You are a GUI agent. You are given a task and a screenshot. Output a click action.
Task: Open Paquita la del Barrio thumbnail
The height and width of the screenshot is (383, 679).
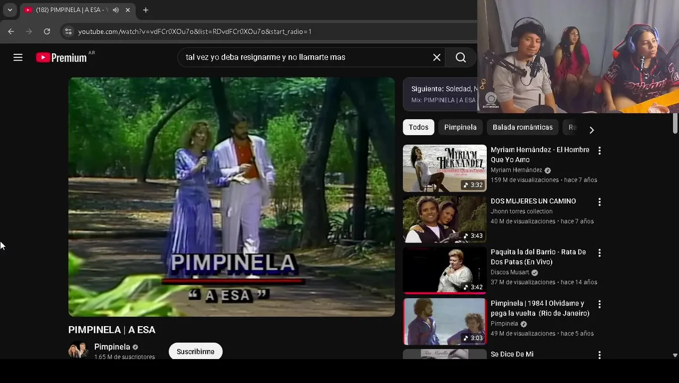[445, 270]
